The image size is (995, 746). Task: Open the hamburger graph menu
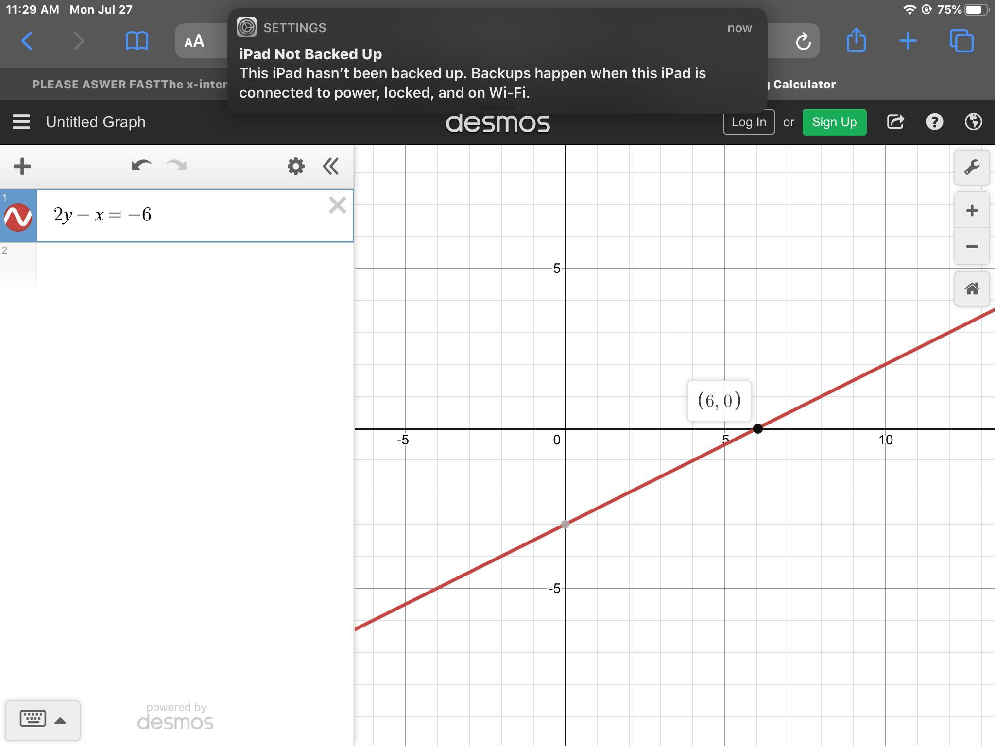21,122
